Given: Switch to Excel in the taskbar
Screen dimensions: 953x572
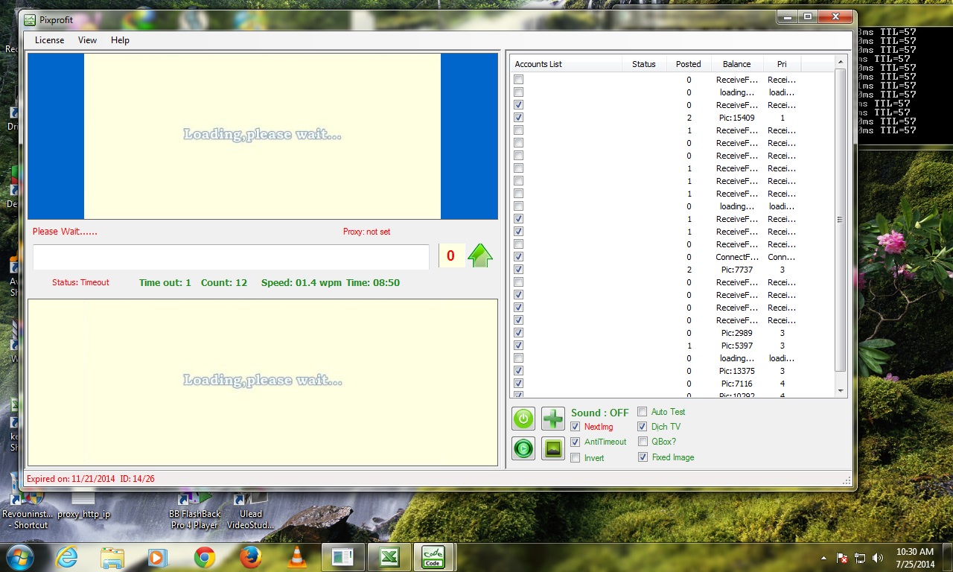Looking at the screenshot, I should 388,557.
